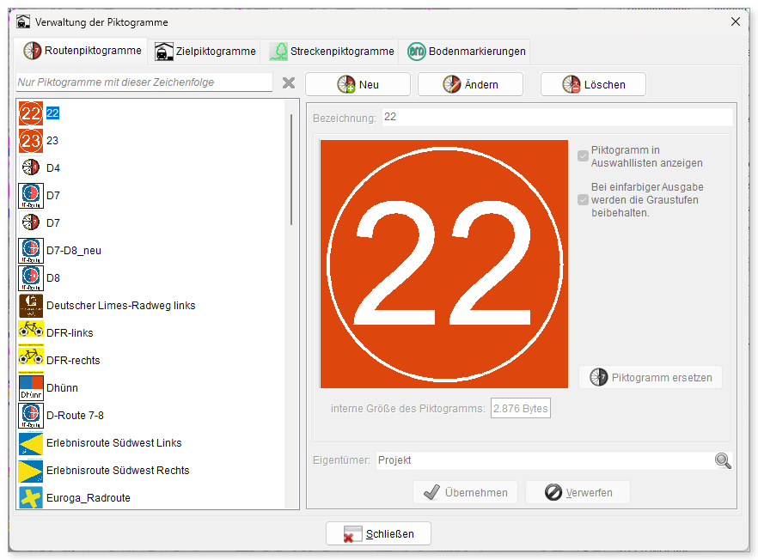Click into the Bezeichnung field

(x=558, y=118)
